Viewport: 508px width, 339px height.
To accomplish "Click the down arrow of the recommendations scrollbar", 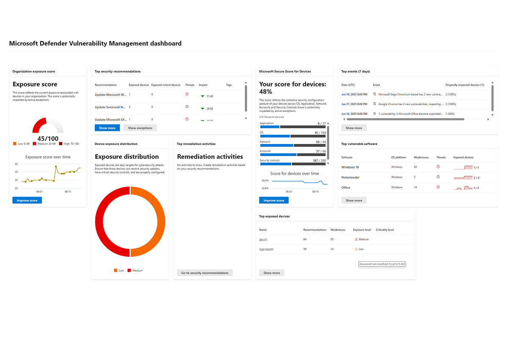I will point(246,119).
